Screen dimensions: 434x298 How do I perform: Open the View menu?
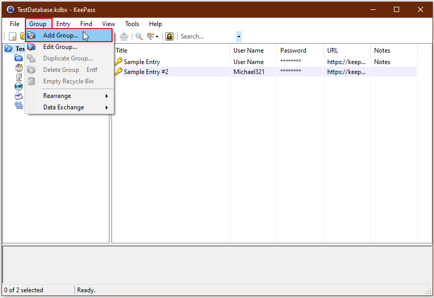pyautogui.click(x=108, y=24)
